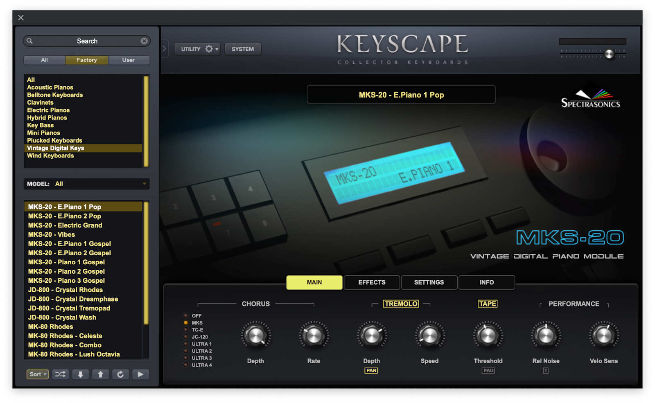Load JD-800 - Crystal Rhodes patch
Viewport: 655px width, 403px height.
84,290
